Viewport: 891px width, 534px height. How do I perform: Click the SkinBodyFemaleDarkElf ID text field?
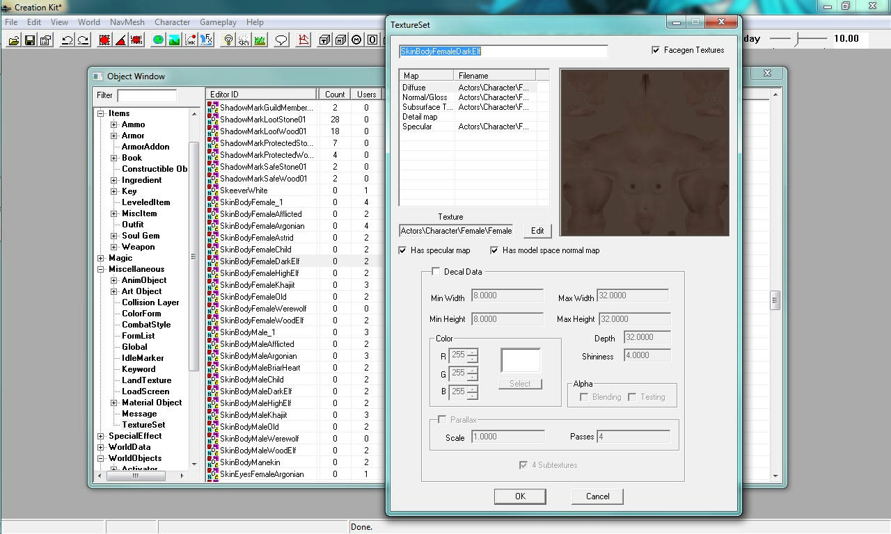503,51
